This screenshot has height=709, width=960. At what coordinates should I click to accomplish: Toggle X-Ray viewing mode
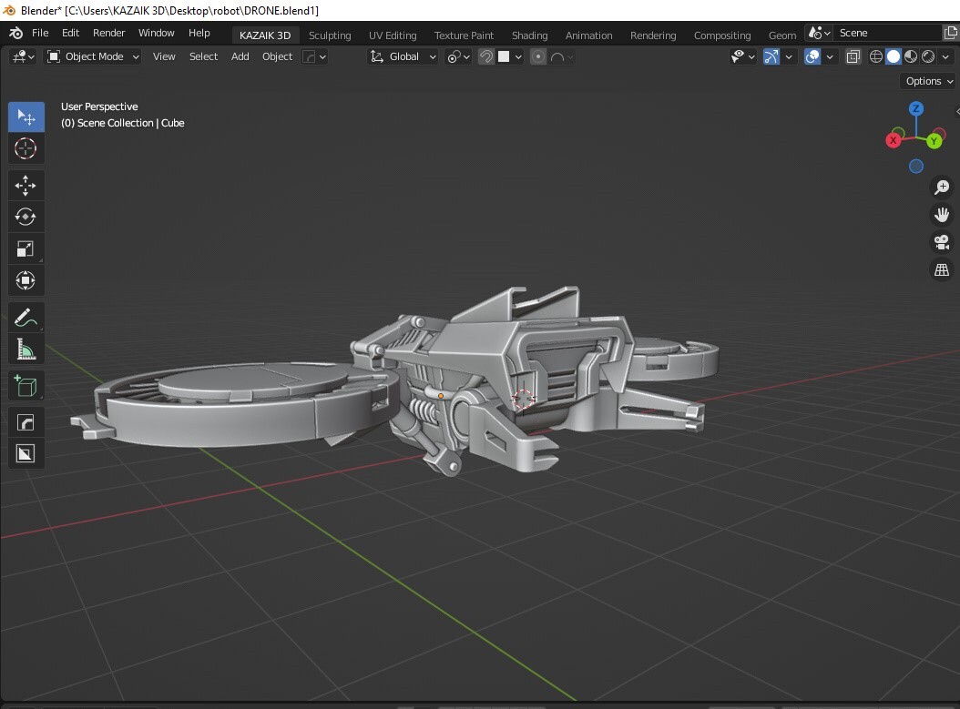click(853, 56)
